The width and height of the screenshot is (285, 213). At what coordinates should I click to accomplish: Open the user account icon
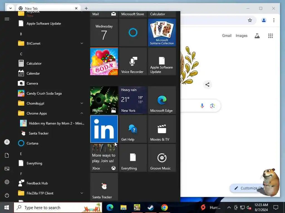(7, 142)
